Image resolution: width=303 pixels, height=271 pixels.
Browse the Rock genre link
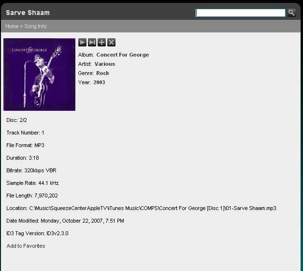click(x=102, y=73)
